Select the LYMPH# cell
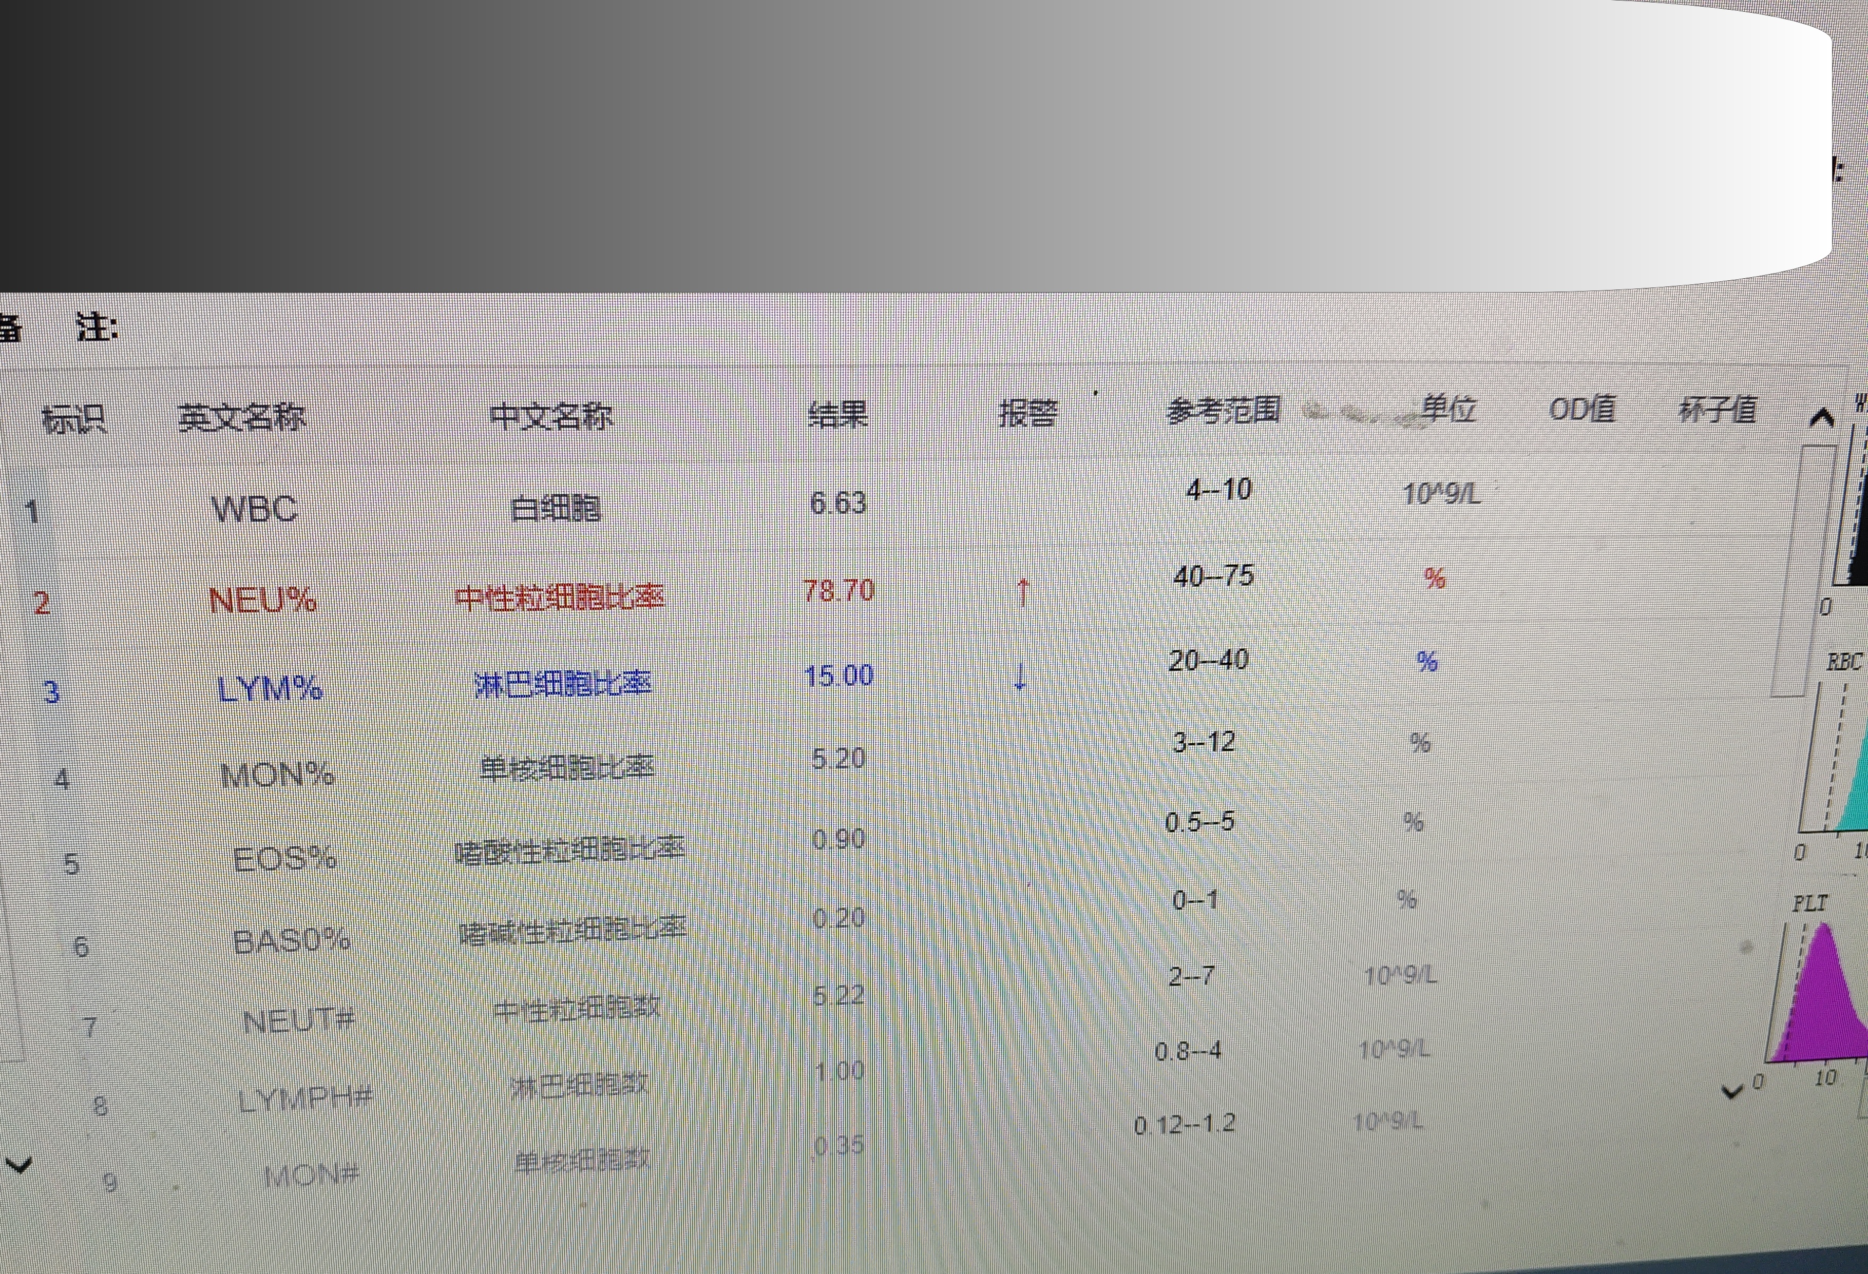The height and width of the screenshot is (1274, 1868). [x=306, y=1099]
